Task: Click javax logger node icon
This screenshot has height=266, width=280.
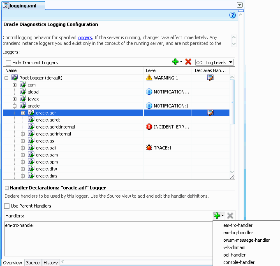Action: tap(23, 99)
